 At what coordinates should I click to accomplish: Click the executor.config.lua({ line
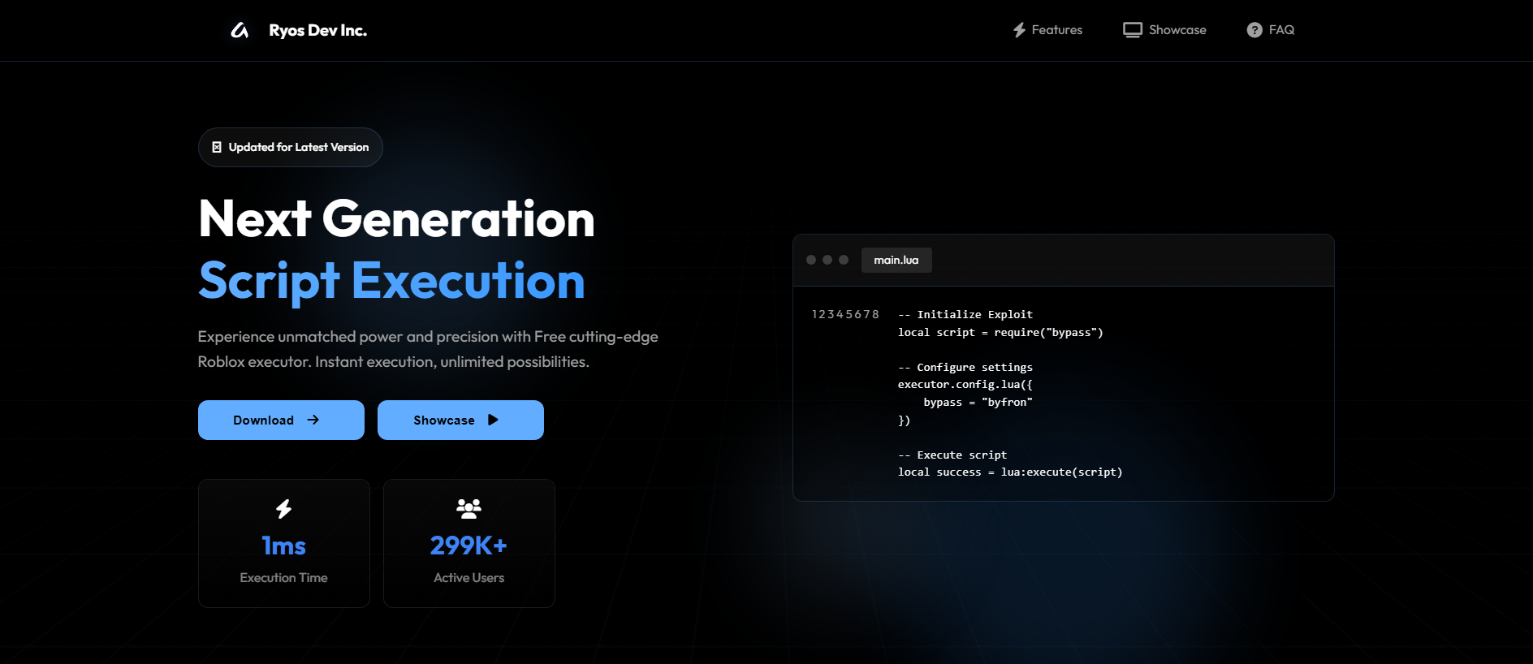(965, 385)
